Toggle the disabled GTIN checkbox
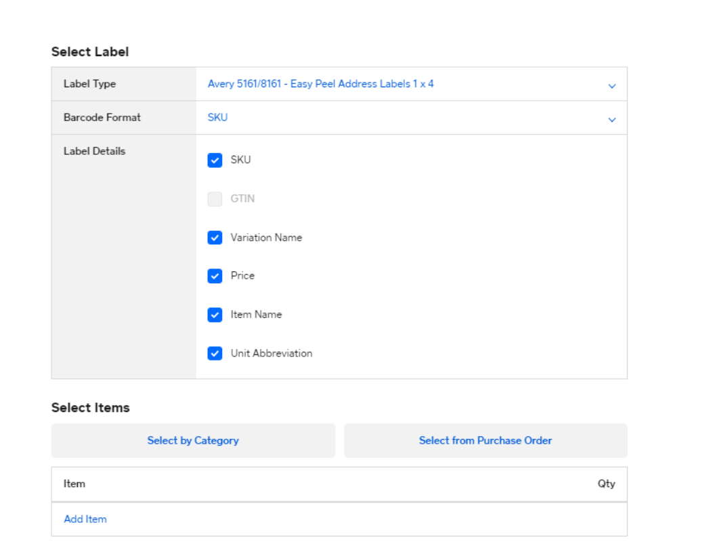Screen dimensions: 715x552 215,199
